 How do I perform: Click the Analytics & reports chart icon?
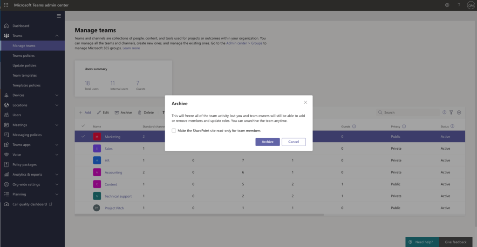7,175
